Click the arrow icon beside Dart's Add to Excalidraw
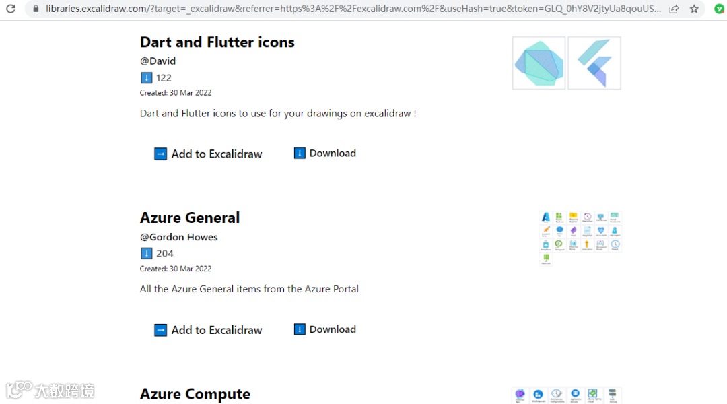This screenshot has width=727, height=404. (160, 154)
